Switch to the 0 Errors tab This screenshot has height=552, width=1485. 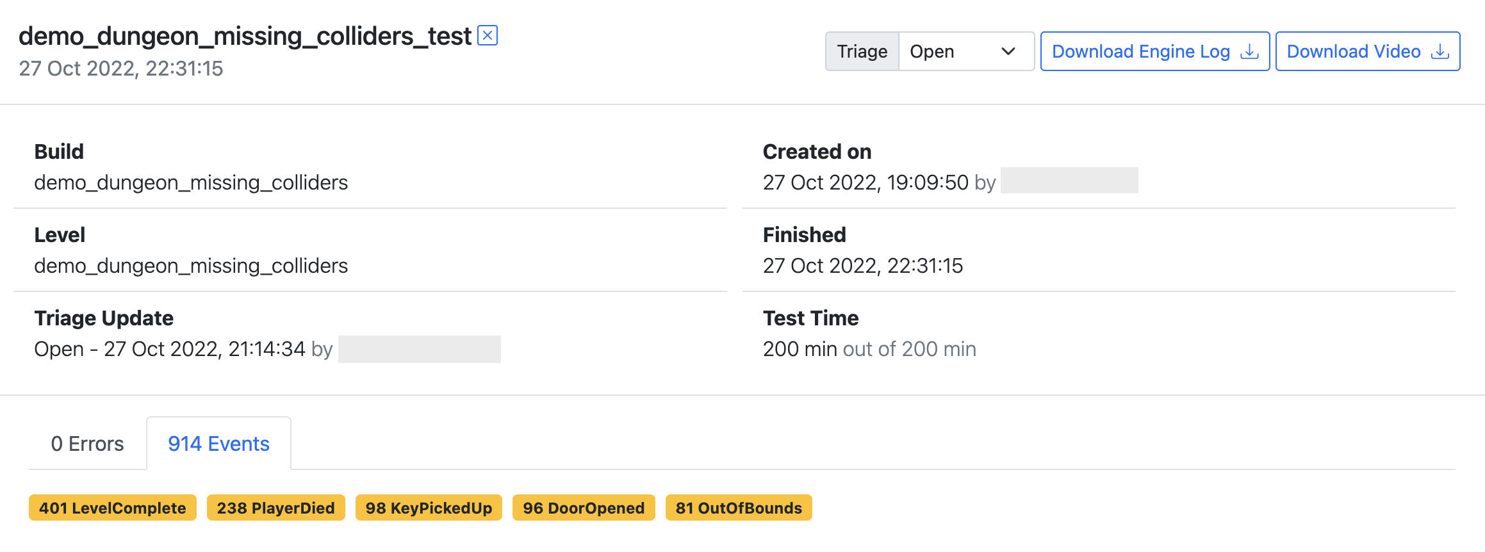(x=87, y=443)
